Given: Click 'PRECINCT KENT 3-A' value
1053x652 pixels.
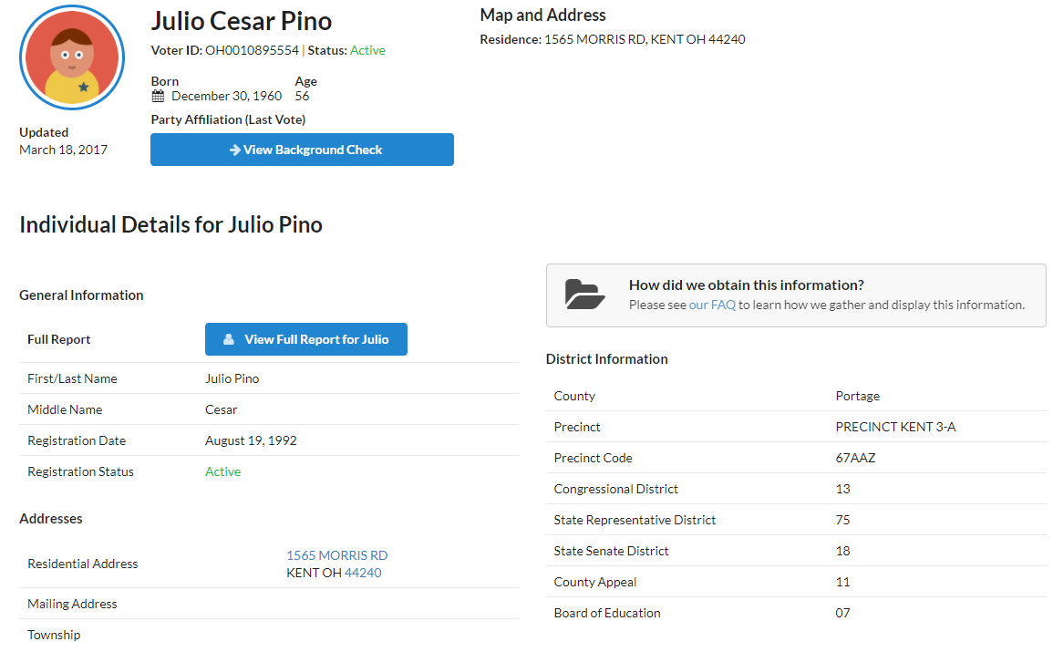Looking at the screenshot, I should point(895,427).
